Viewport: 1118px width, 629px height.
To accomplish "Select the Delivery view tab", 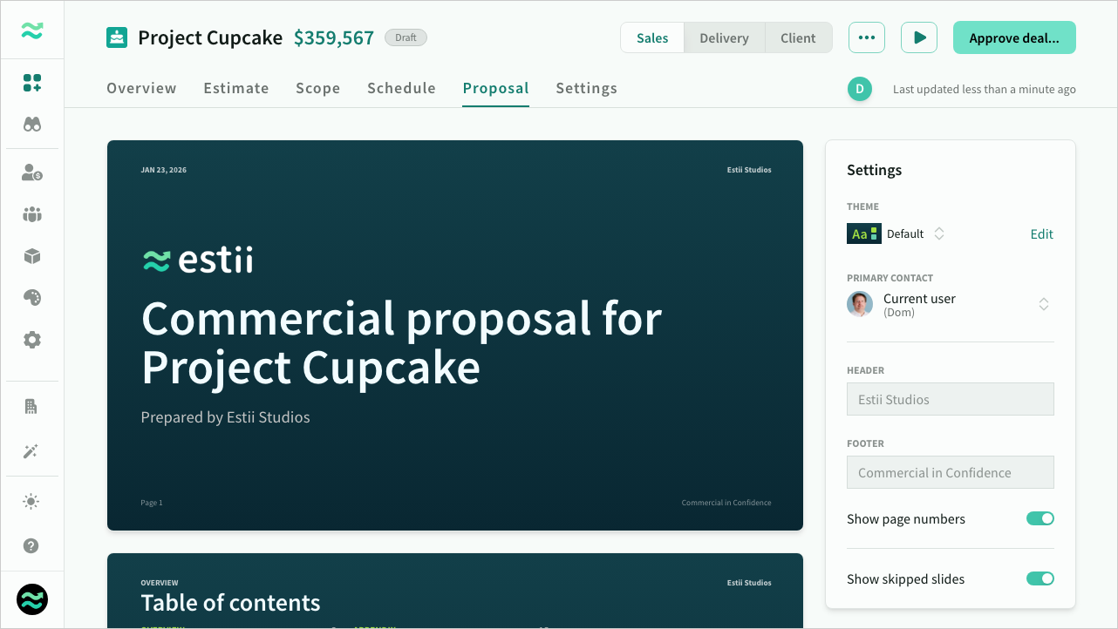I will pos(724,38).
